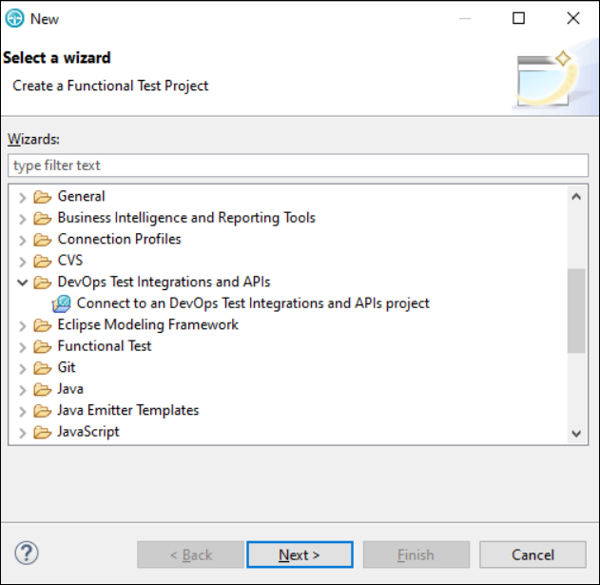Expand the Connection Profiles category

23,240
